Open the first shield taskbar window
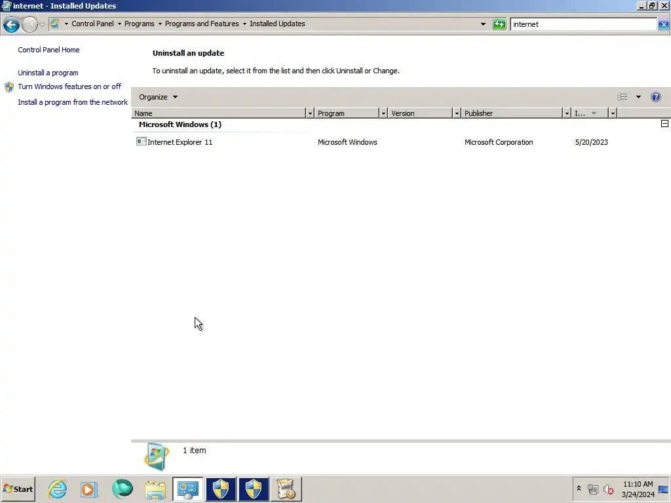Image resolution: width=671 pixels, height=503 pixels. coord(221,489)
